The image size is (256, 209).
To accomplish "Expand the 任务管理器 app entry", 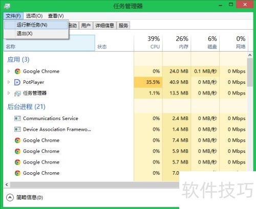I will click(x=9, y=93).
